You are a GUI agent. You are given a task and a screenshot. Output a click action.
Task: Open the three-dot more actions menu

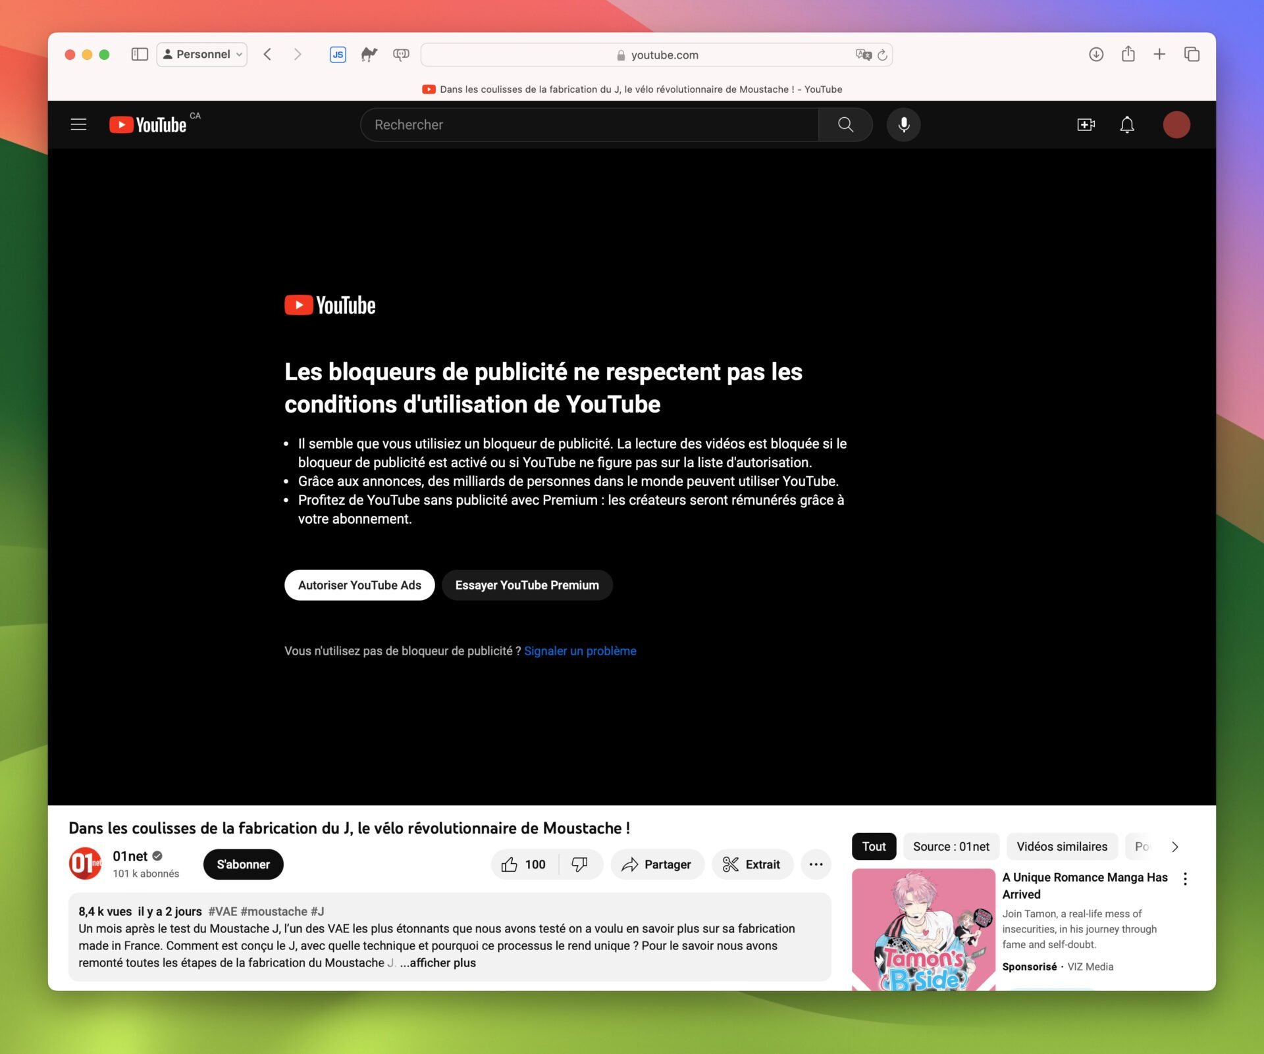(816, 864)
